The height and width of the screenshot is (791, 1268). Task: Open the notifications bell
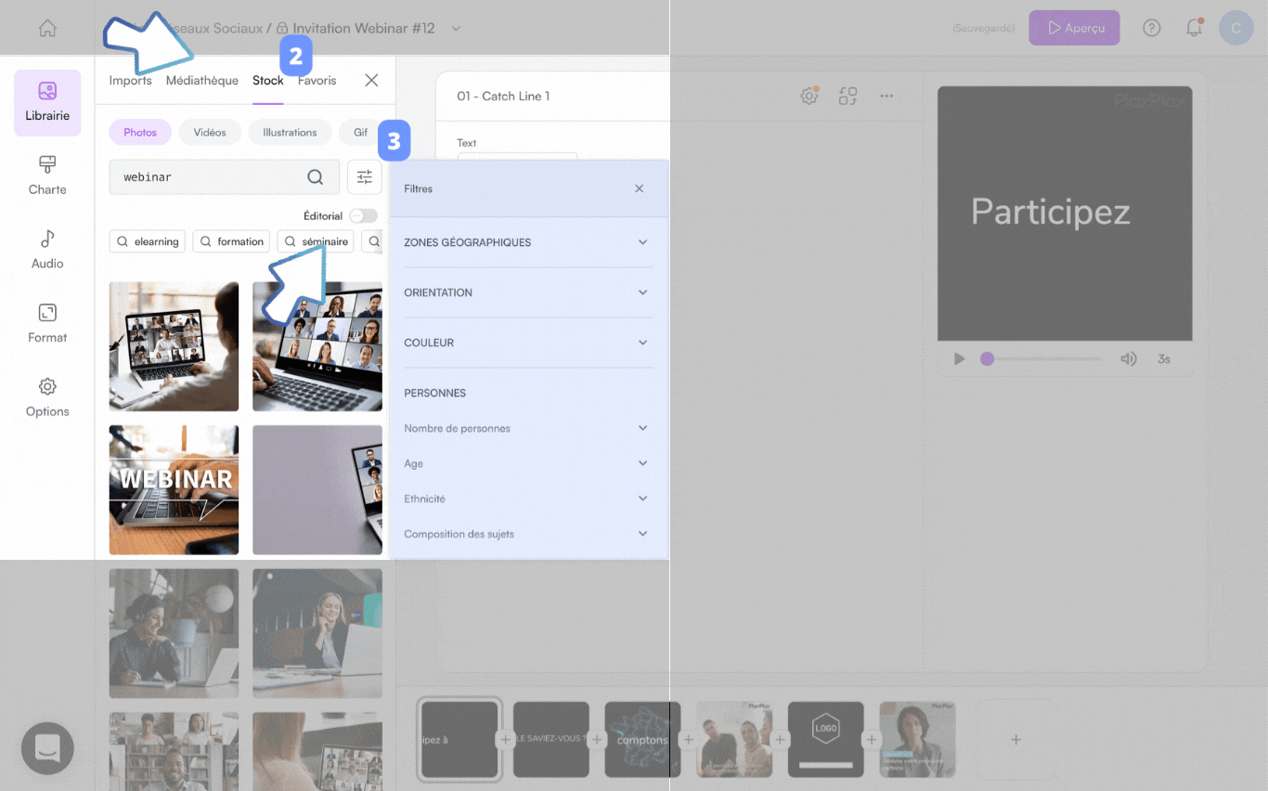click(x=1195, y=28)
